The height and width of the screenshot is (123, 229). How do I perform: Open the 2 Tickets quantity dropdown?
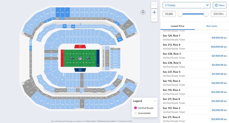(x=187, y=5)
